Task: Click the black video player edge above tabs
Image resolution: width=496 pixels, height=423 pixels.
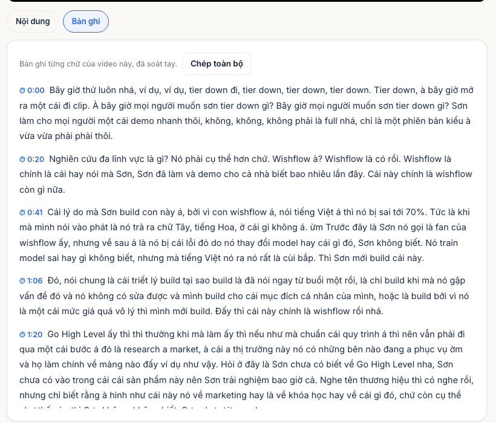Action: coord(246,1)
